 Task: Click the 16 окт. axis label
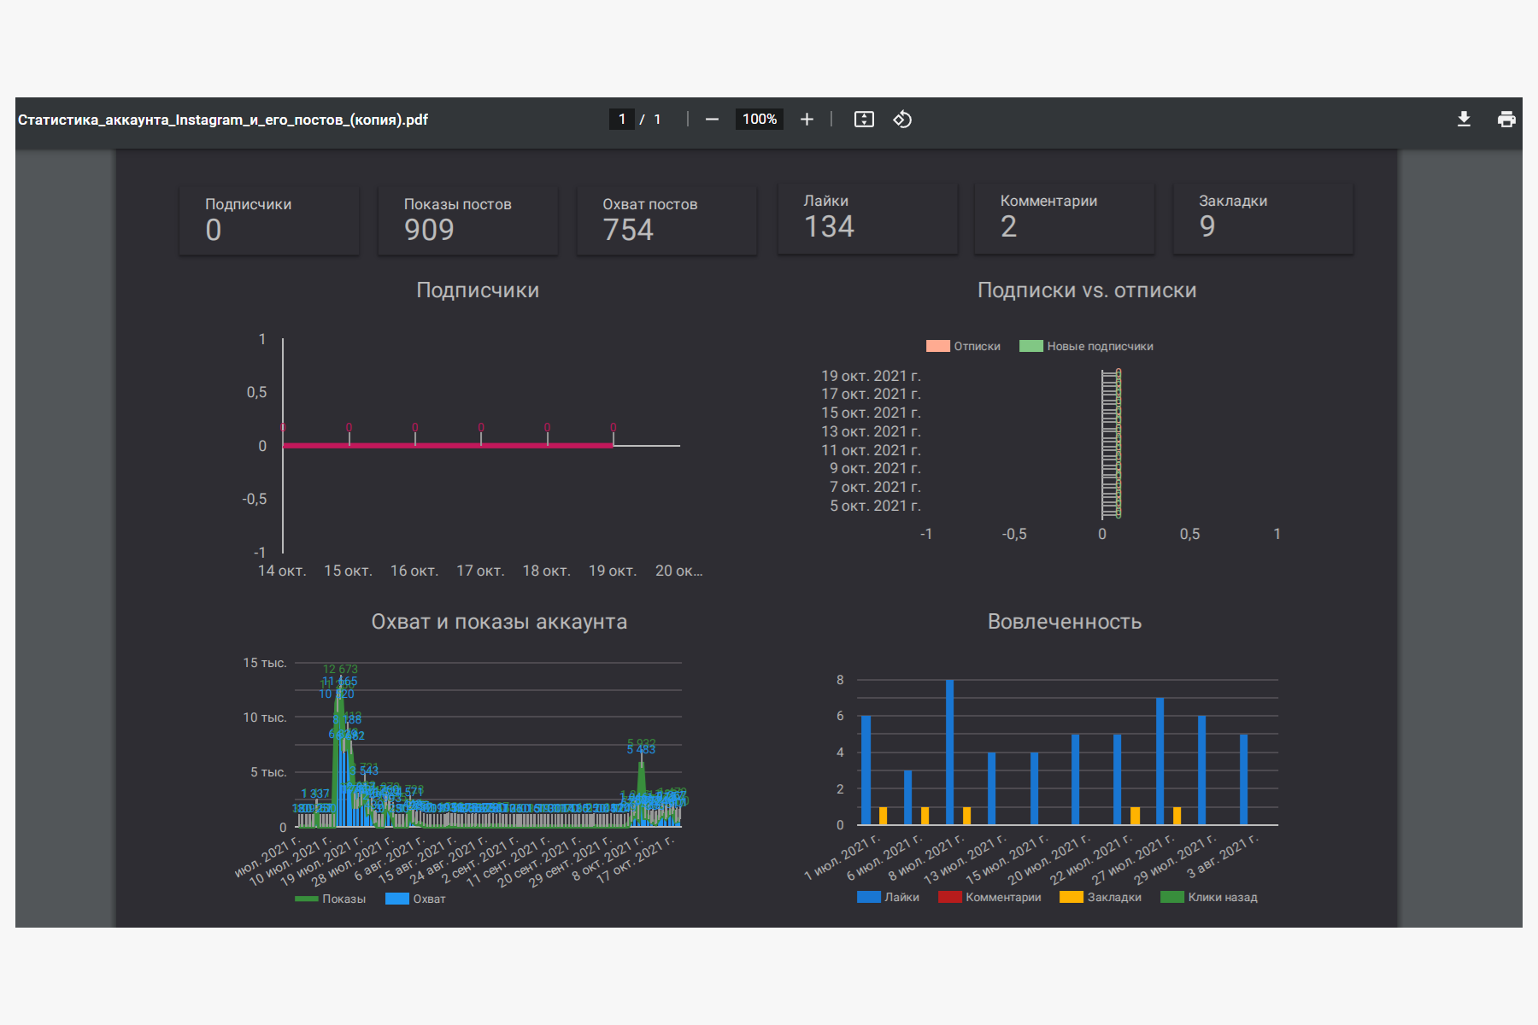coord(414,571)
